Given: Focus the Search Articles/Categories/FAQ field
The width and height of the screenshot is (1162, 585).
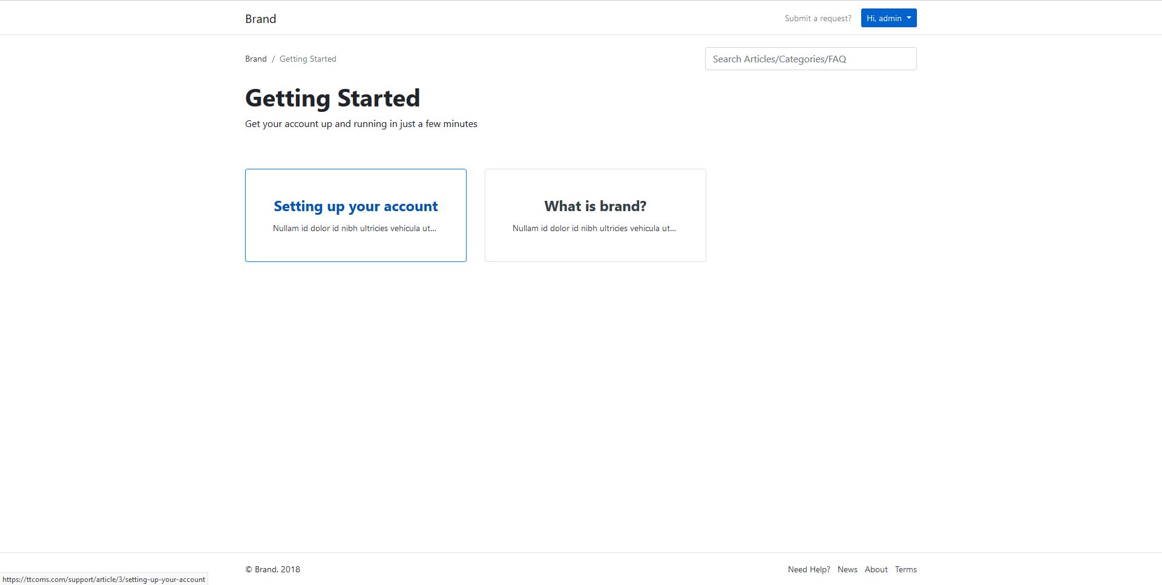Looking at the screenshot, I should click(x=810, y=59).
